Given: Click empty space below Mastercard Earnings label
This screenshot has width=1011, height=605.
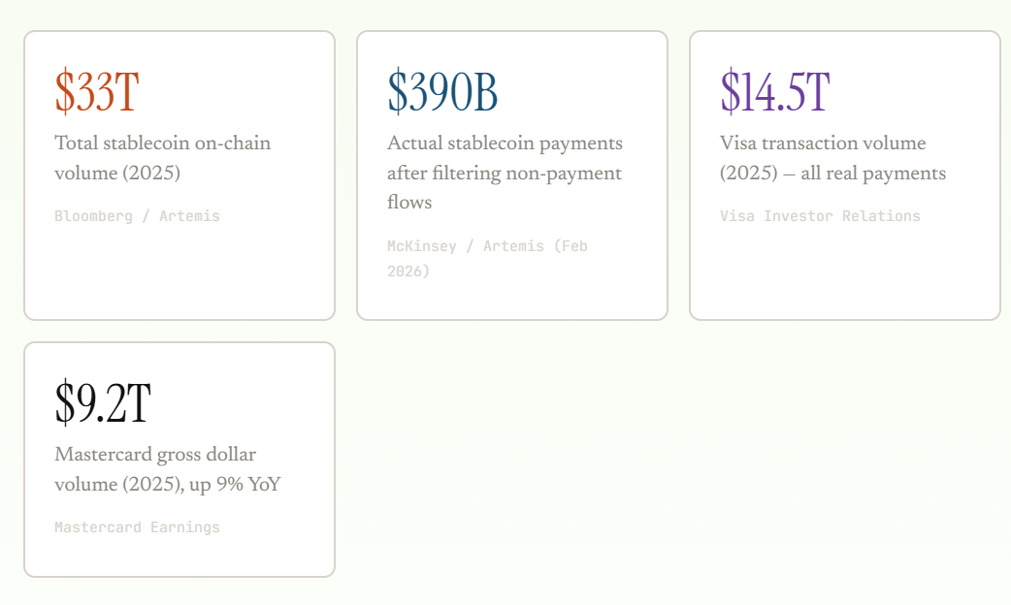Looking at the screenshot, I should [179, 556].
